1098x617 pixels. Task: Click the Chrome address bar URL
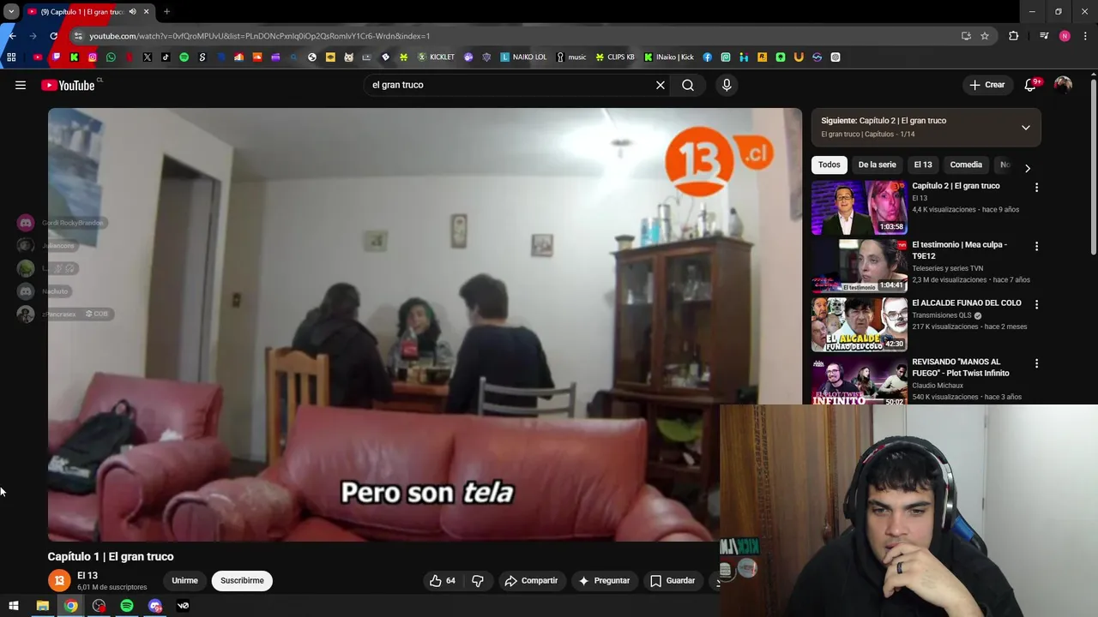[x=260, y=36]
